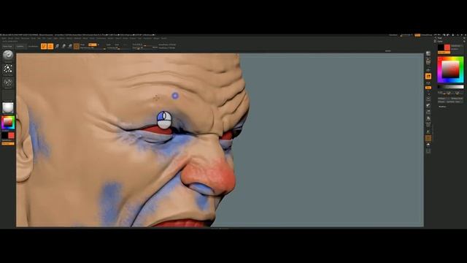Select the black swatch in Color palette
Viewport: 467px width, 263px height.
(x=441, y=47)
